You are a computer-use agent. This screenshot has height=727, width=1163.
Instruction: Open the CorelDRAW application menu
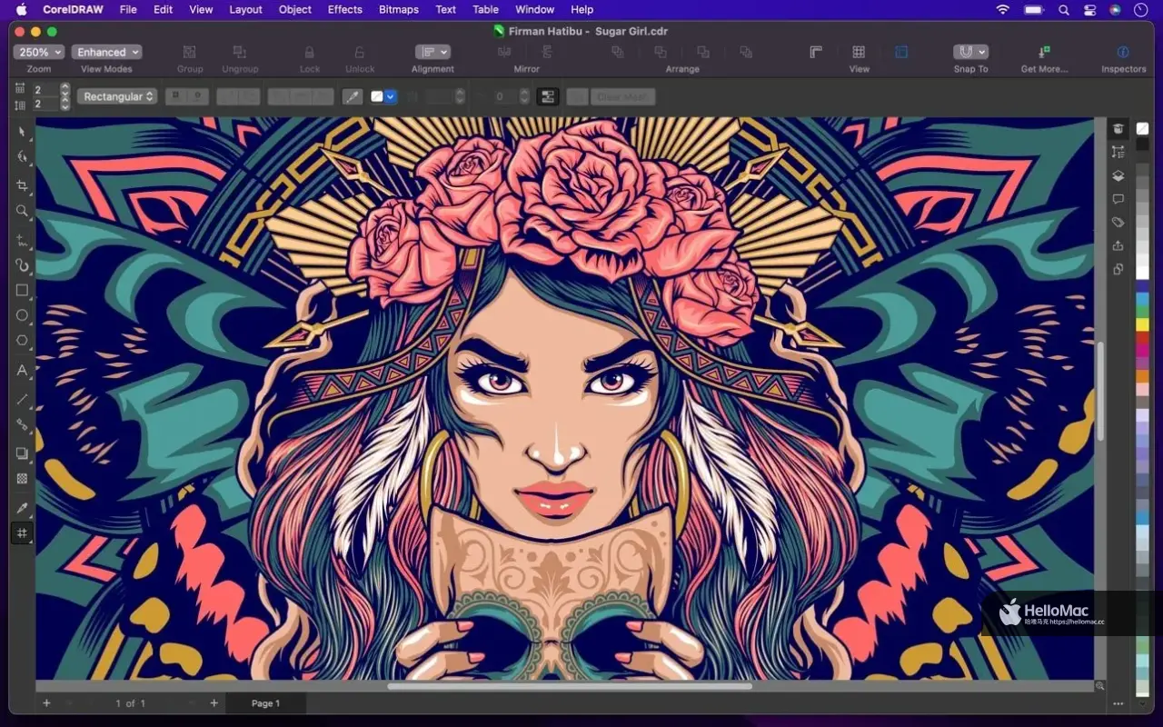click(x=74, y=9)
